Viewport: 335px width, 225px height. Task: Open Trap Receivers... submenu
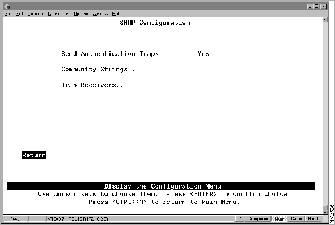pyautogui.click(x=94, y=85)
